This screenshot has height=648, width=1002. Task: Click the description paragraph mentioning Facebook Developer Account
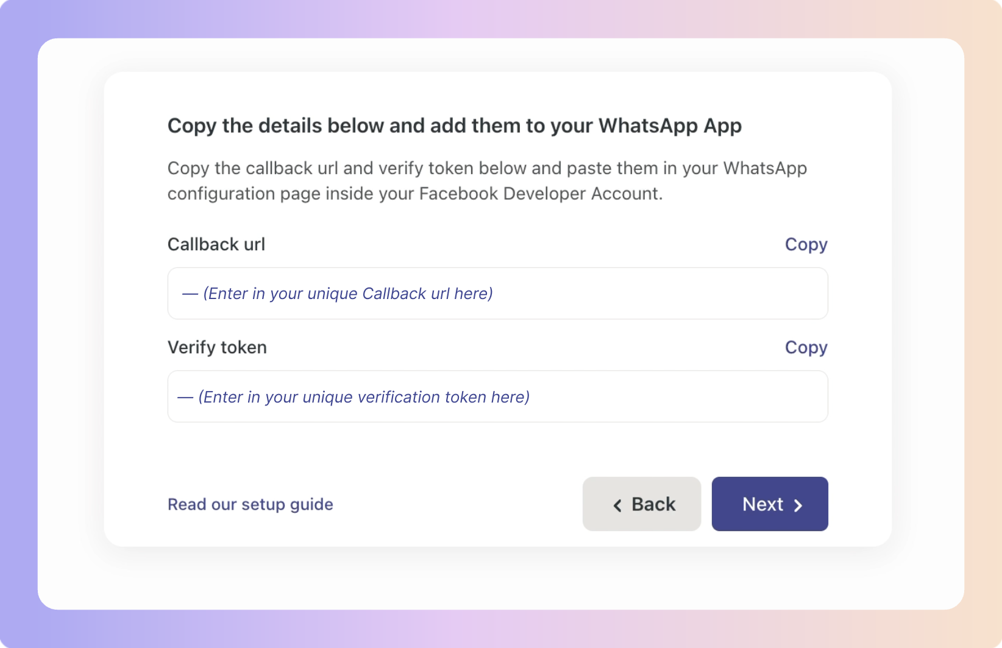pyautogui.click(x=486, y=181)
